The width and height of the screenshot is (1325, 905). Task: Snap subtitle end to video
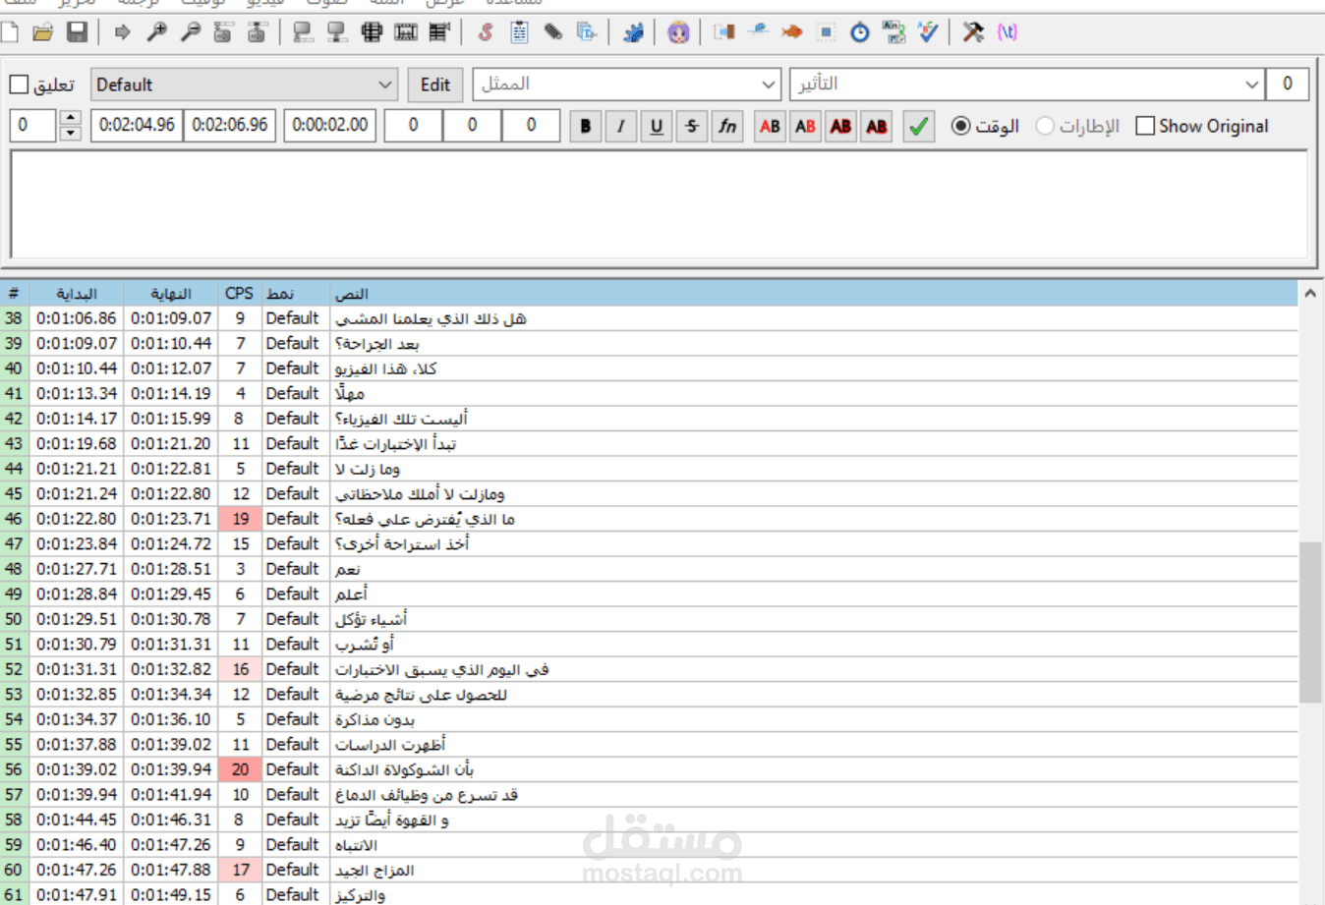[337, 32]
